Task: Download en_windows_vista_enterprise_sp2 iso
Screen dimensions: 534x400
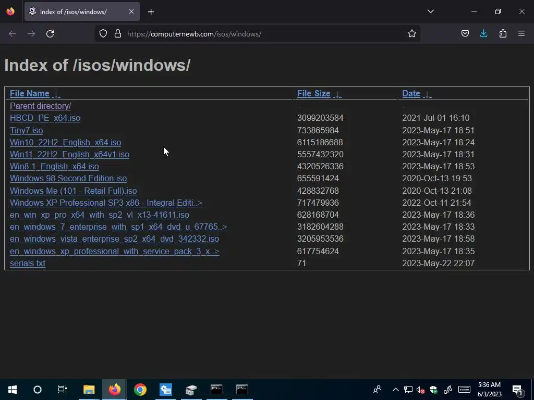Action: (114, 239)
